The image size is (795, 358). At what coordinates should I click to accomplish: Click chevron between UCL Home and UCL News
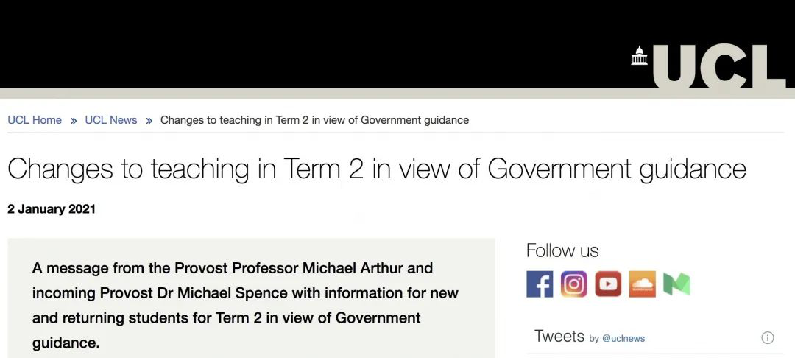[74, 121]
